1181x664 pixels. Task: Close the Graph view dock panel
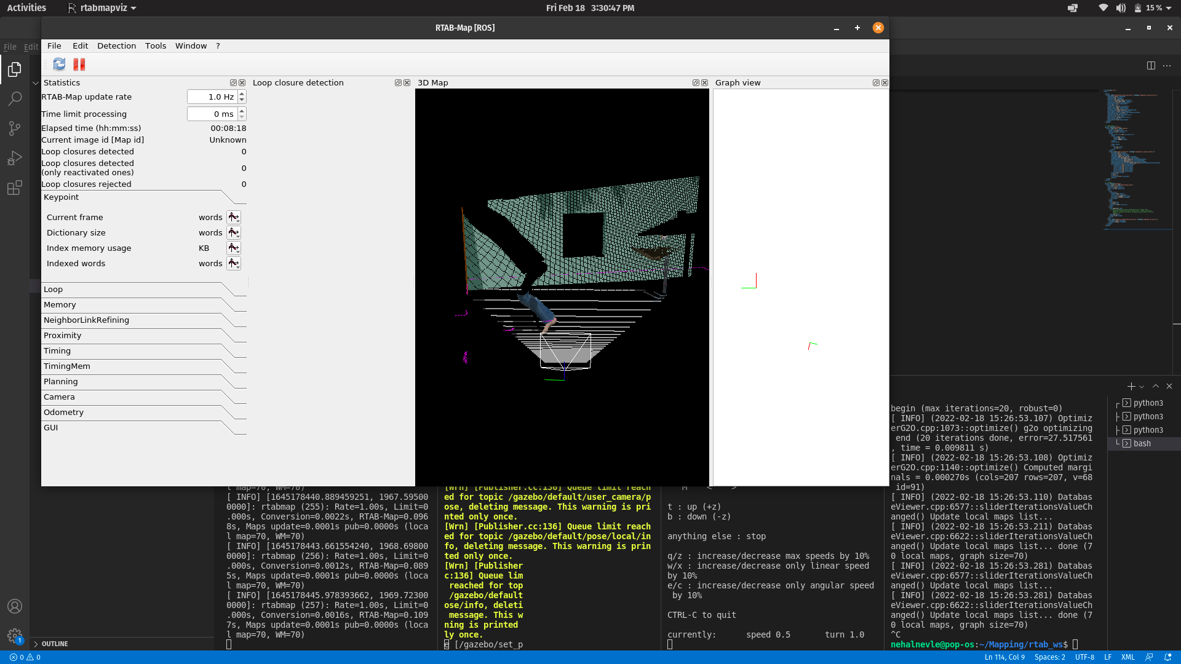tap(885, 82)
